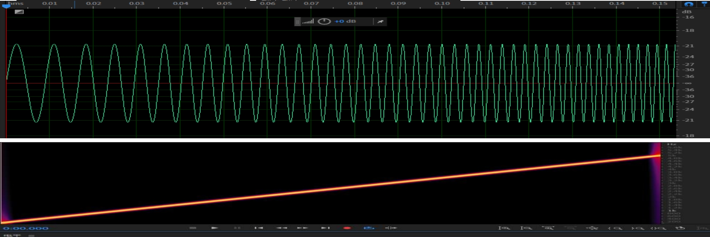Image resolution: width=710 pixels, height=237 pixels.
Task: Adjust the HUD volume gain knob
Action: coord(324,22)
